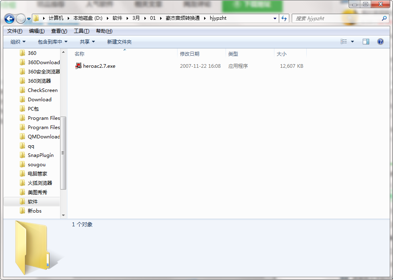Viewport: 393px width, 280px height.
Task: Click 计算机 in the address path
Action: (56, 18)
